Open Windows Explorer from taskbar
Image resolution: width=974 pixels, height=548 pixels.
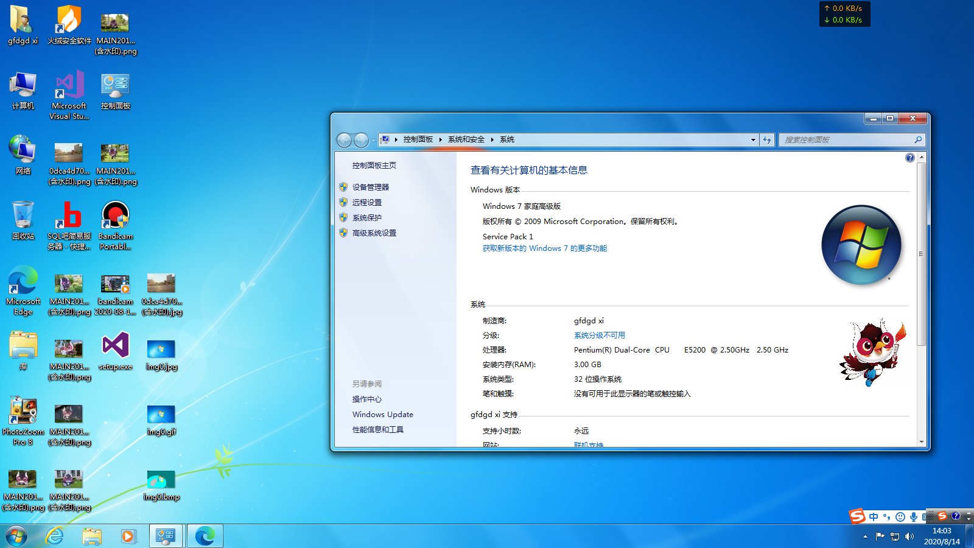click(92, 536)
